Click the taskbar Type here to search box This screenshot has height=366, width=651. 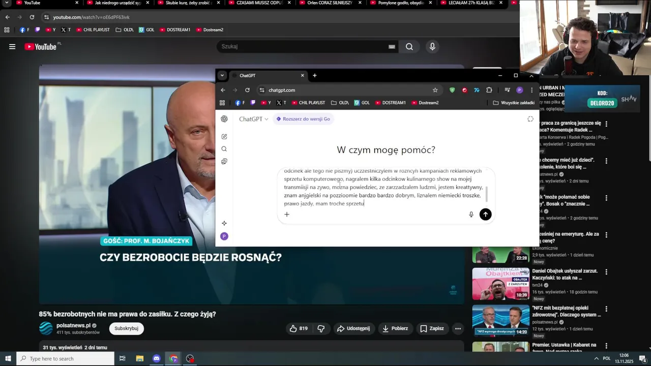(x=65, y=359)
